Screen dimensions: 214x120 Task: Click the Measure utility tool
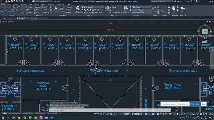(164, 9)
